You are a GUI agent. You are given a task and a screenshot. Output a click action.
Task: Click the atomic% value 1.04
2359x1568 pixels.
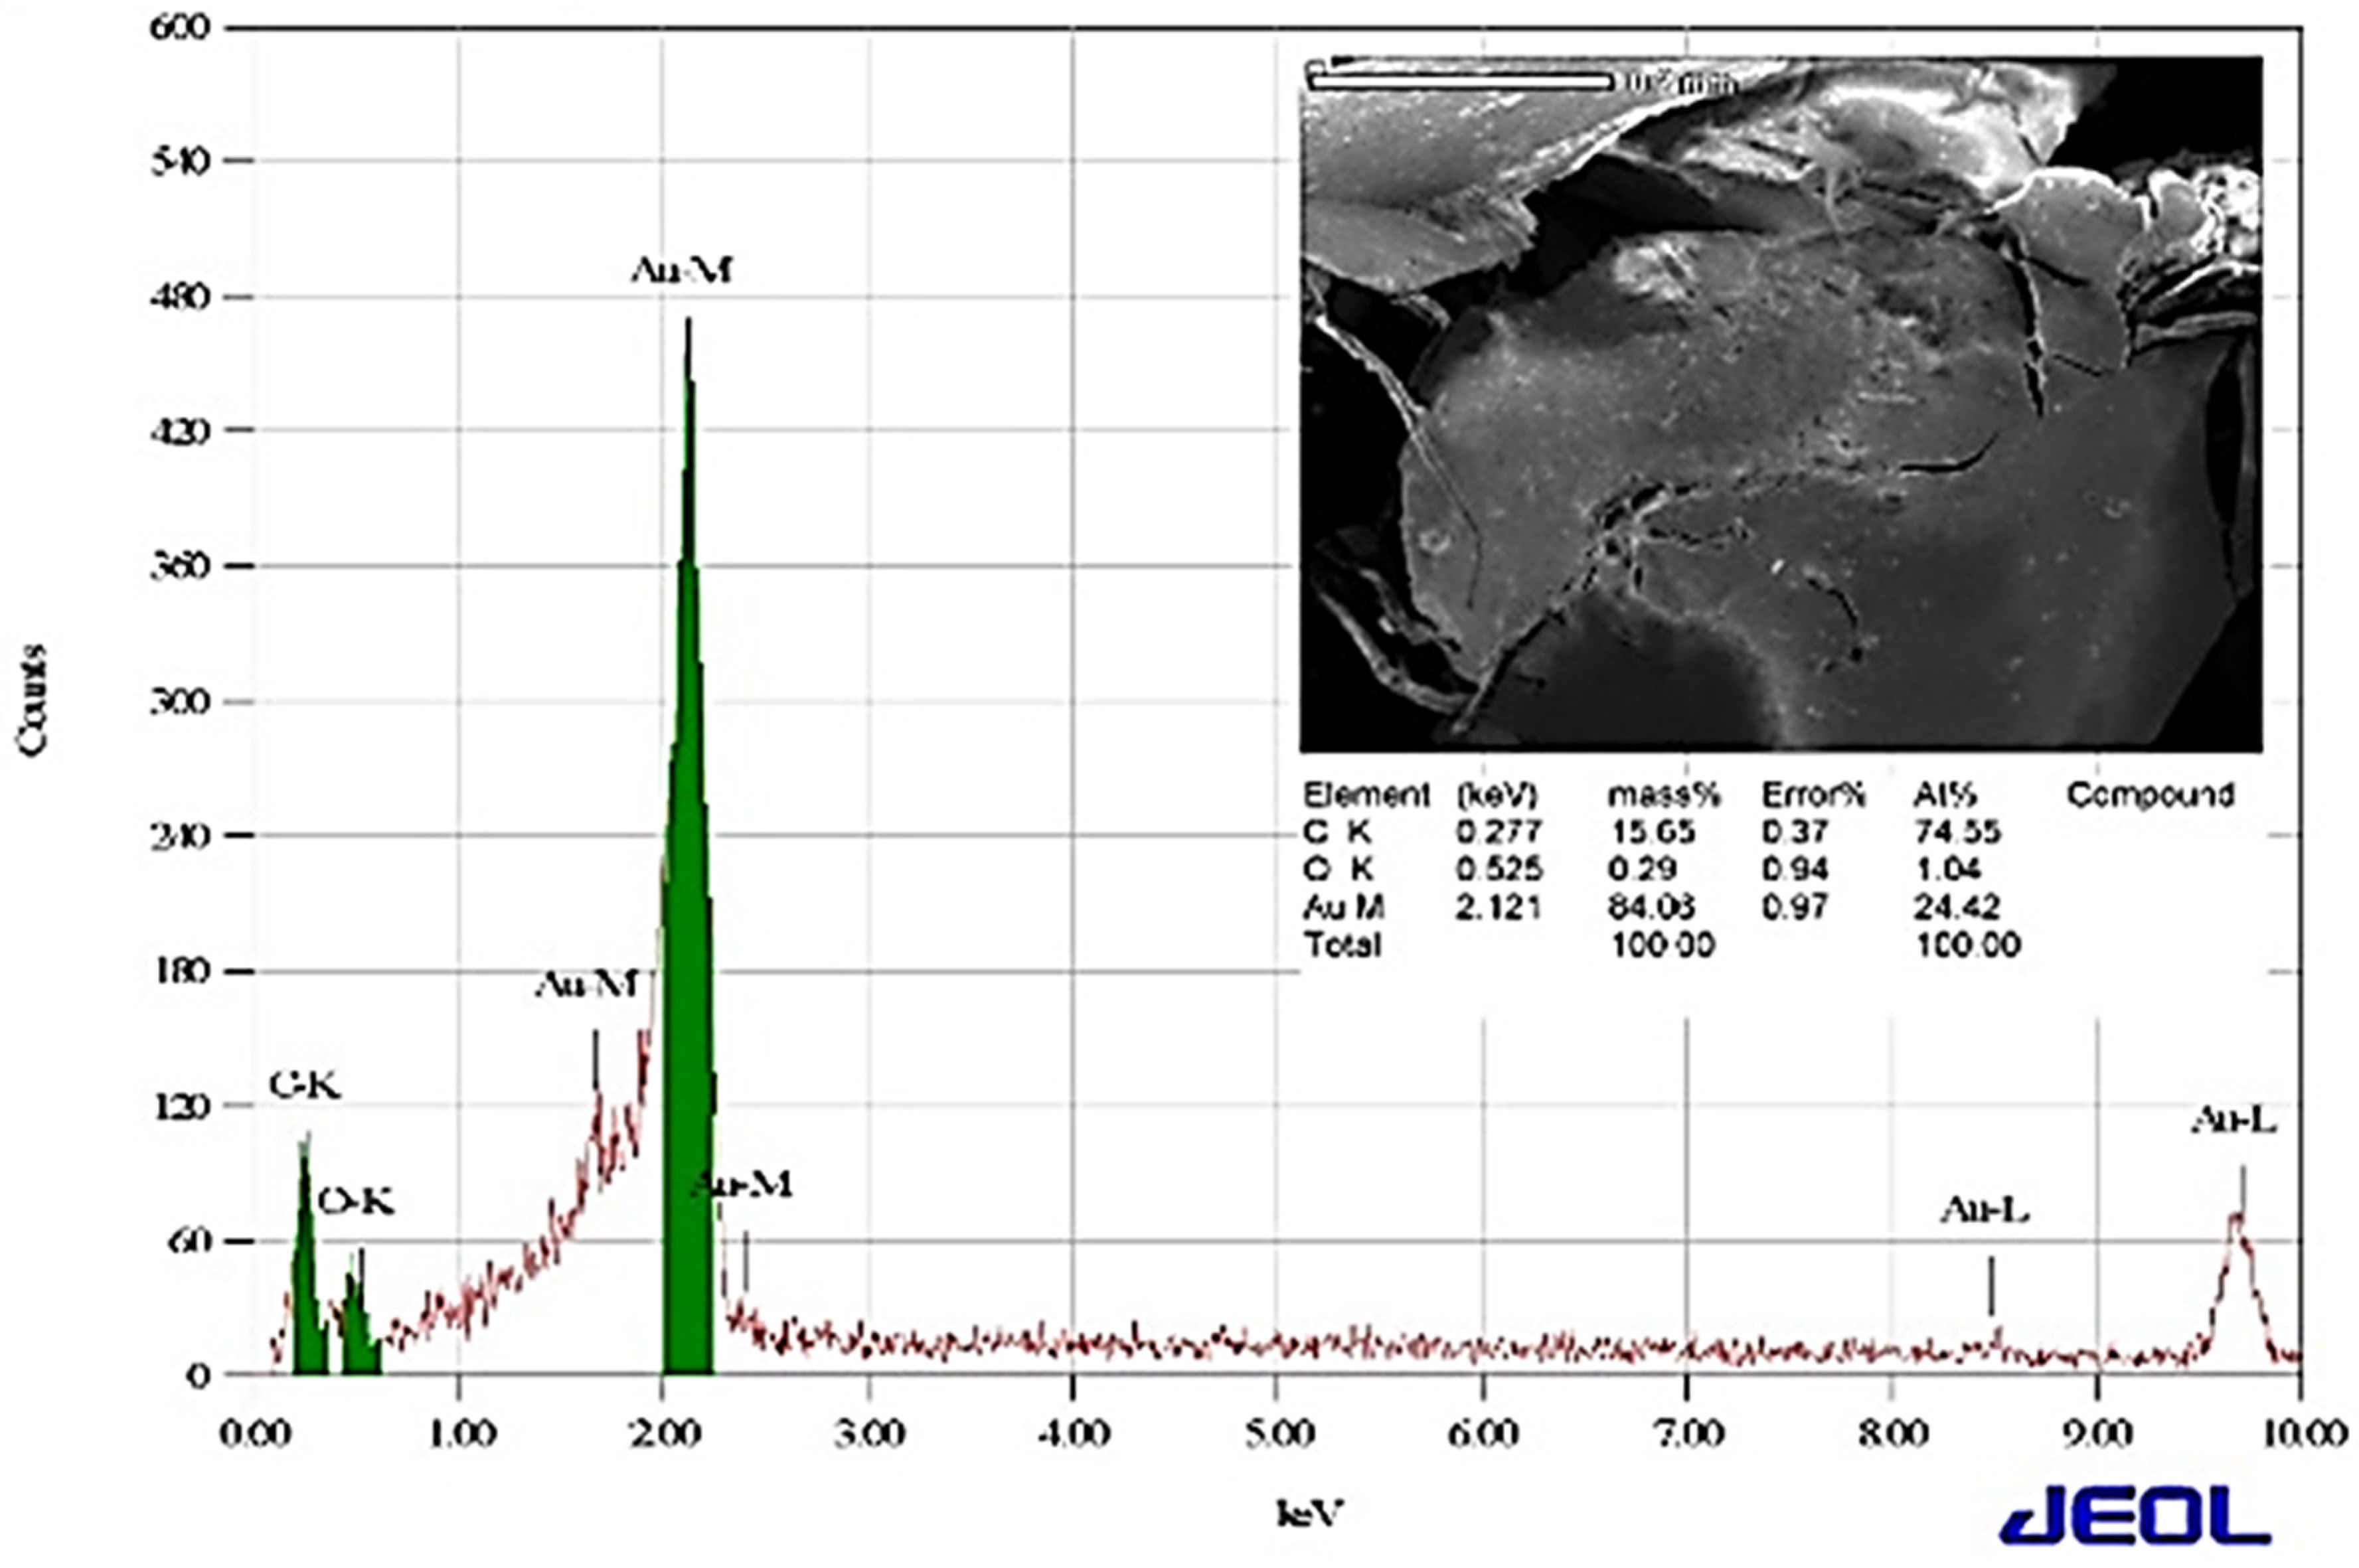(1948, 869)
